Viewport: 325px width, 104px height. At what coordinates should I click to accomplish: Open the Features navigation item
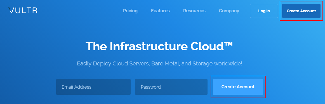pos(160,11)
